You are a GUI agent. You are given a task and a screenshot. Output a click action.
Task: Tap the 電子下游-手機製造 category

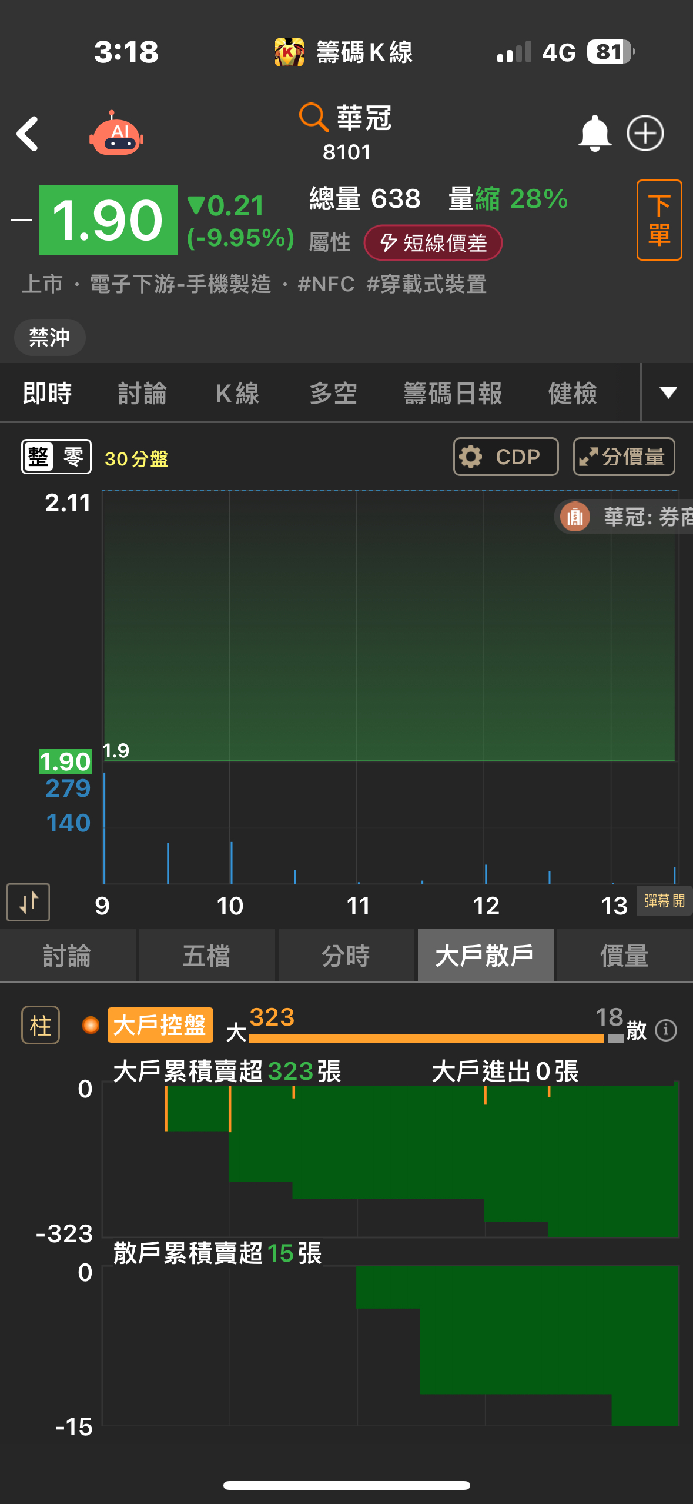tap(180, 284)
